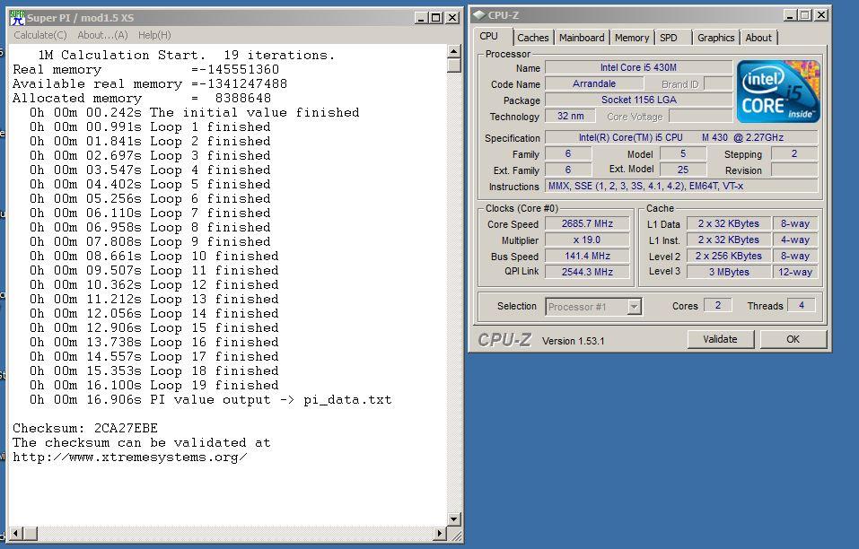Click the Super PI horizontal scrollbar left arrow
859x549 pixels.
[16, 533]
